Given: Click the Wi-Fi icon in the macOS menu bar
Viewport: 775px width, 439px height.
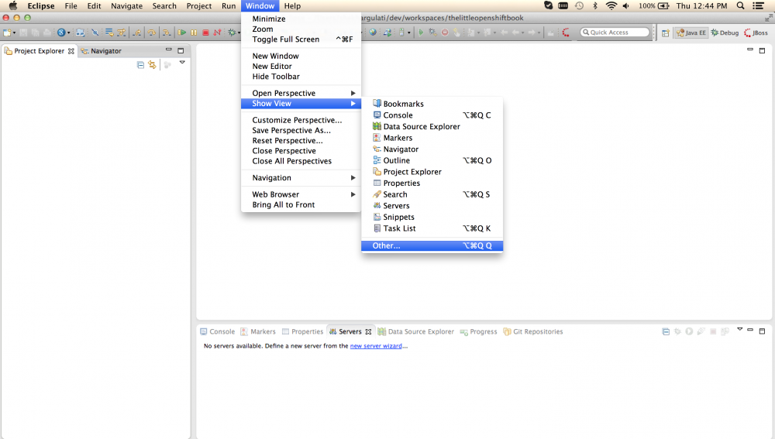Looking at the screenshot, I should tap(611, 5).
